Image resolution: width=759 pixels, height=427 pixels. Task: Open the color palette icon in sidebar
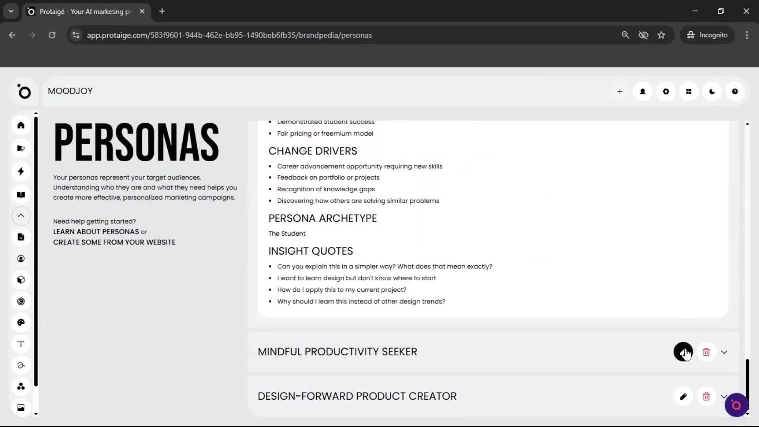[x=21, y=323]
